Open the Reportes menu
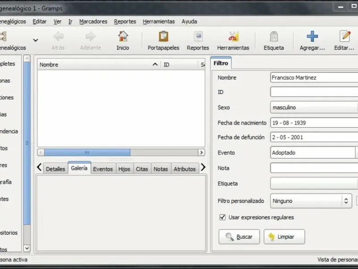The width and height of the screenshot is (358, 269). 125,22
